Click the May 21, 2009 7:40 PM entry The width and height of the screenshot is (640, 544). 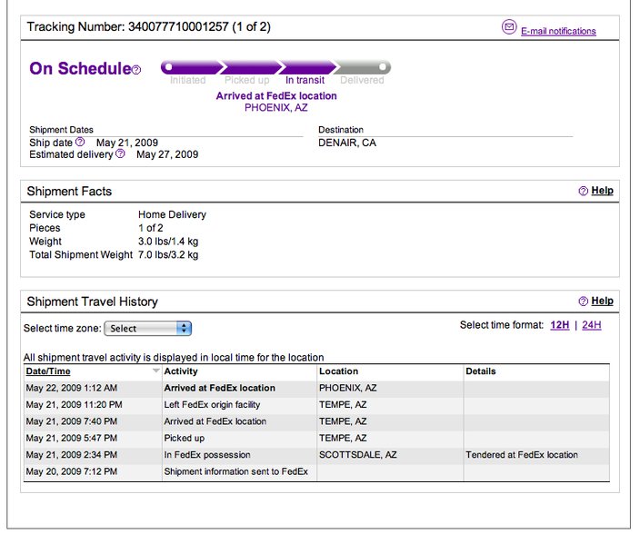72,421
